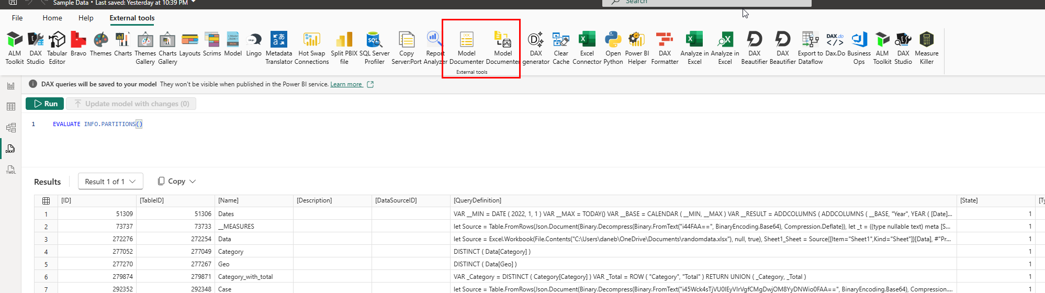
Task: Select the Geo name cell
Action: [254, 264]
